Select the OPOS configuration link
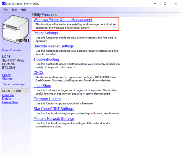Image resolution: width=181 pixels, height=156 pixels. pos(38,73)
